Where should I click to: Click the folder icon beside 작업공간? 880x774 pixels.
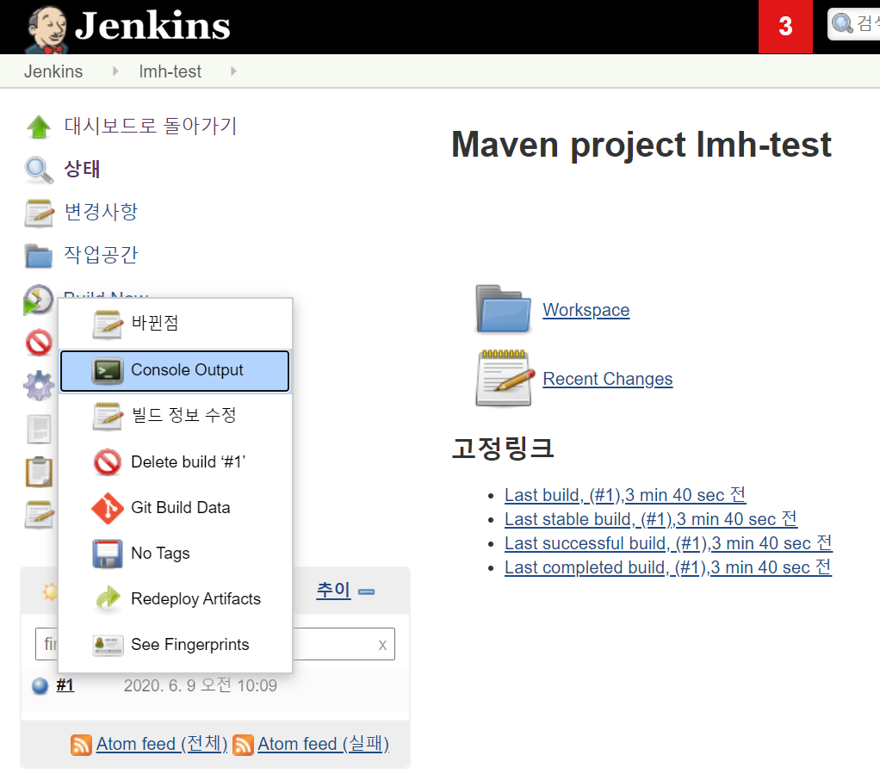coord(39,256)
